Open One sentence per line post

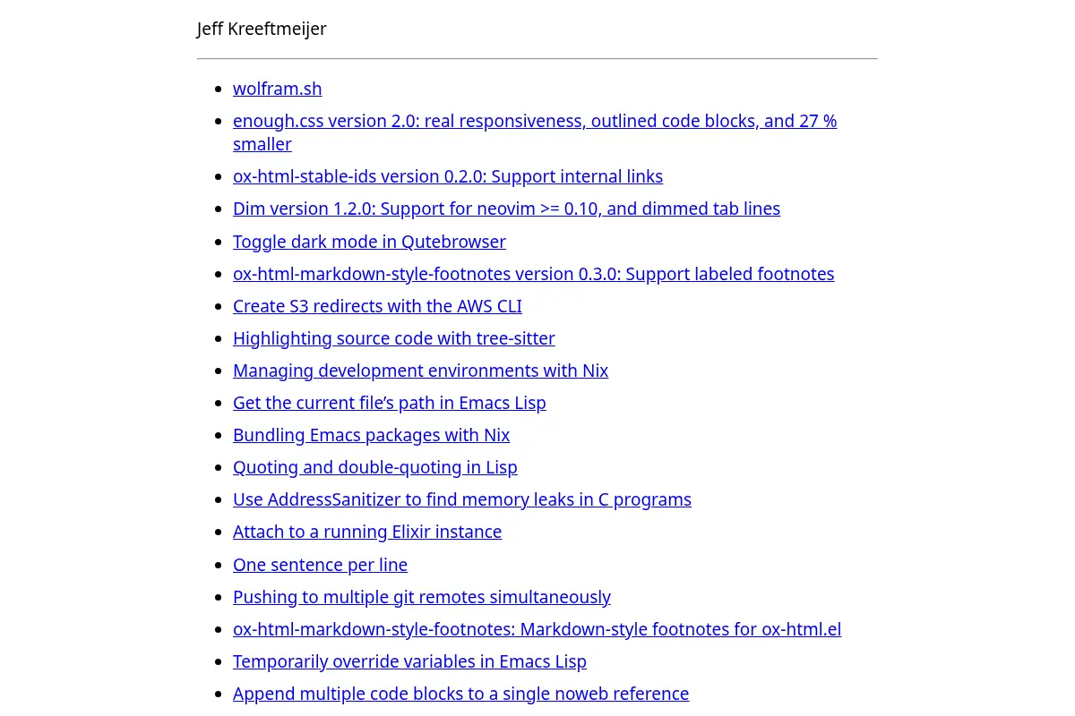(320, 565)
